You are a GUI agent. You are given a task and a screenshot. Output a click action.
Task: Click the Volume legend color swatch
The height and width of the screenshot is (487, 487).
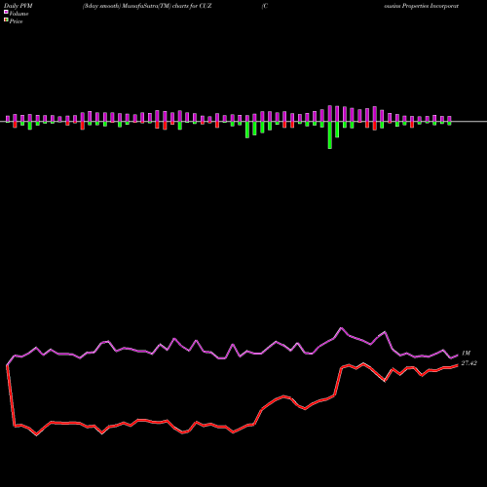[x=6, y=12]
